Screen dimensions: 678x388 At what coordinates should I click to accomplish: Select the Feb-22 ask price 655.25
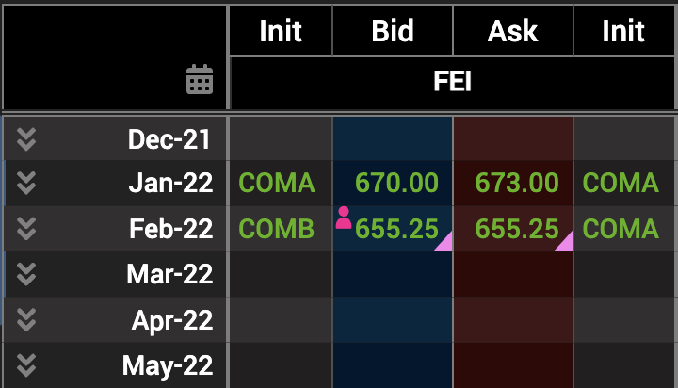(x=517, y=229)
